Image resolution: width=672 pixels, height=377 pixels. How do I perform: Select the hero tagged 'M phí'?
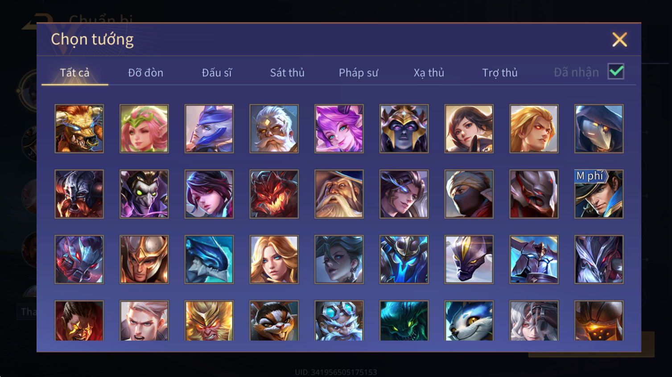tap(599, 194)
